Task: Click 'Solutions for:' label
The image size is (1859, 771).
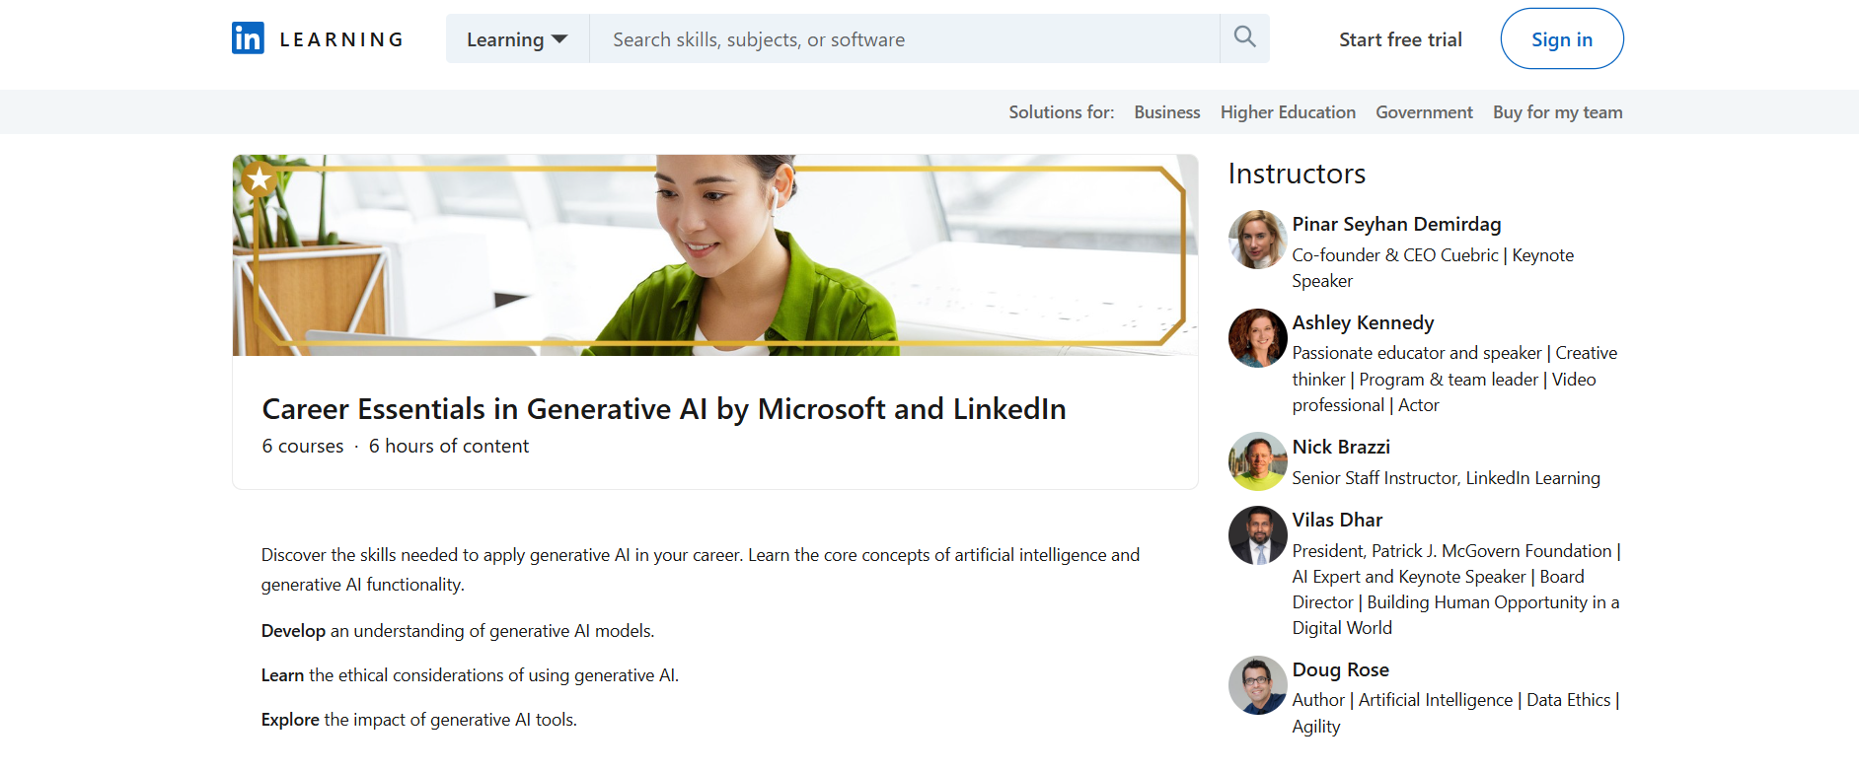Action: (x=1061, y=112)
